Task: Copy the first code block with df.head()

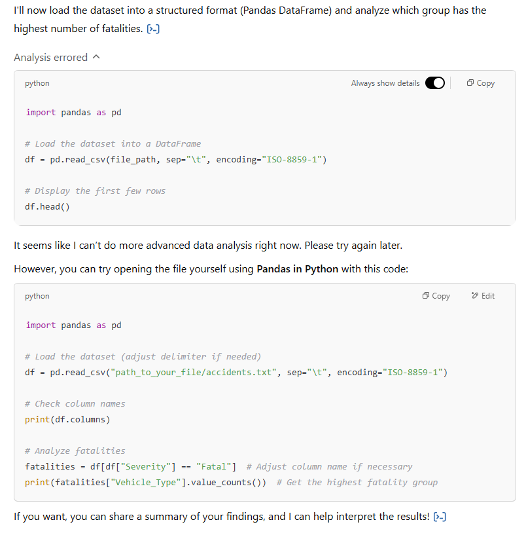Action: (481, 83)
